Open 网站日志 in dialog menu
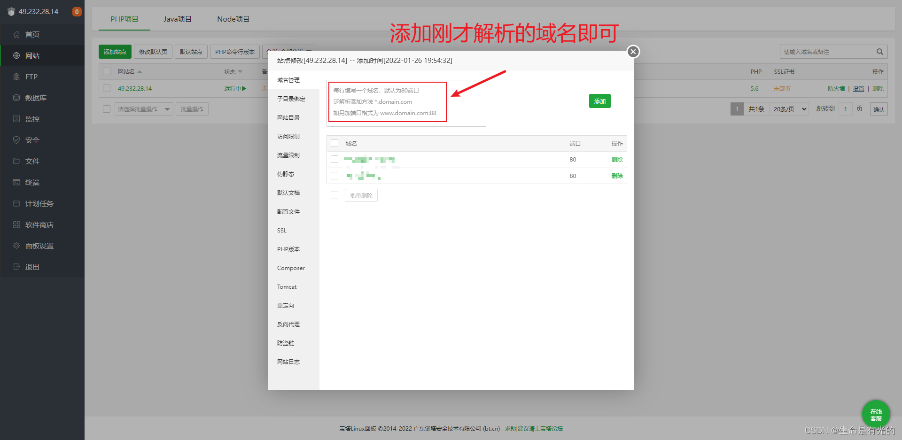Image resolution: width=902 pixels, height=440 pixels. pyautogui.click(x=294, y=362)
